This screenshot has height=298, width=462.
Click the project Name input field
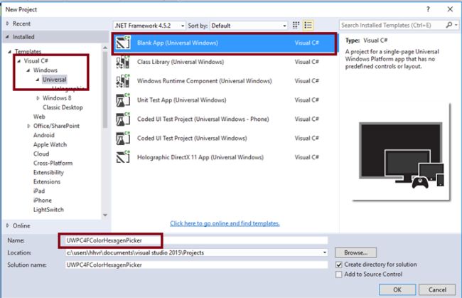click(x=196, y=240)
